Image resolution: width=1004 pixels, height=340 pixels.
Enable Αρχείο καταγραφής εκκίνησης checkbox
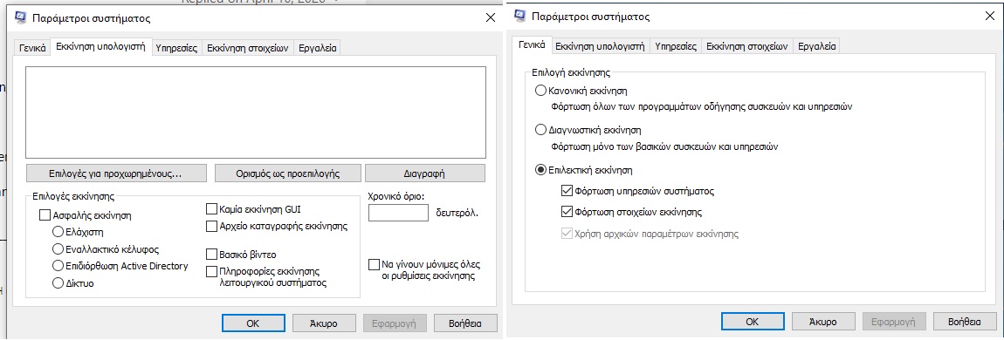click(212, 227)
